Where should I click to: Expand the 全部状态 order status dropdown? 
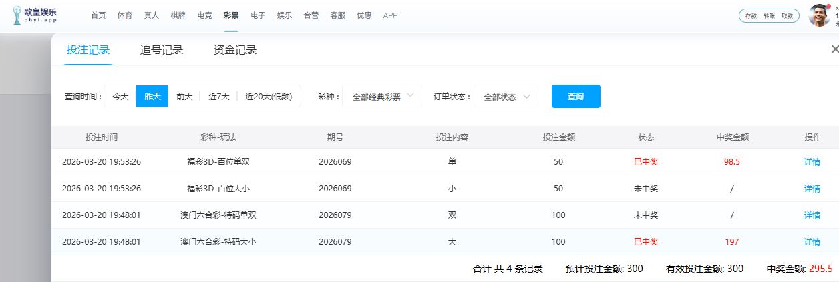(x=506, y=96)
